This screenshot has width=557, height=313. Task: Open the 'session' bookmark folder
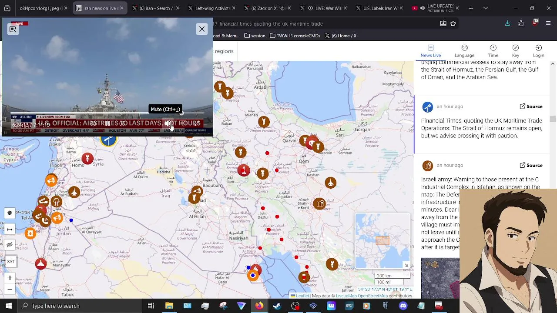click(x=255, y=36)
